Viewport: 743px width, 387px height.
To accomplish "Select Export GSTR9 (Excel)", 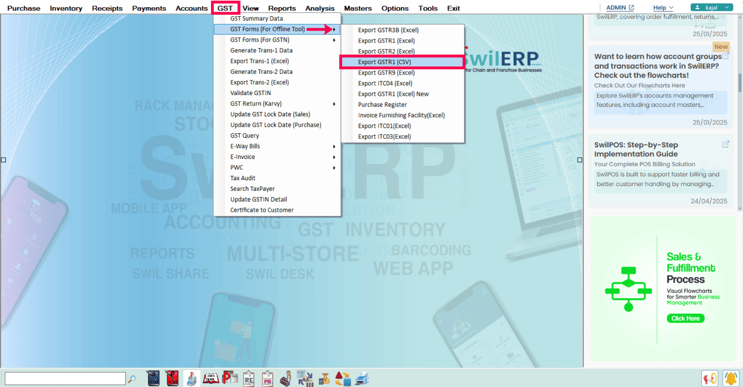I will pos(402,73).
